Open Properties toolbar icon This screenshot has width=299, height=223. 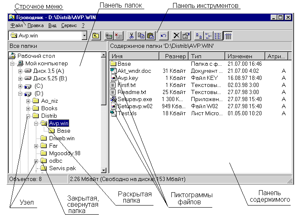click(x=186, y=36)
